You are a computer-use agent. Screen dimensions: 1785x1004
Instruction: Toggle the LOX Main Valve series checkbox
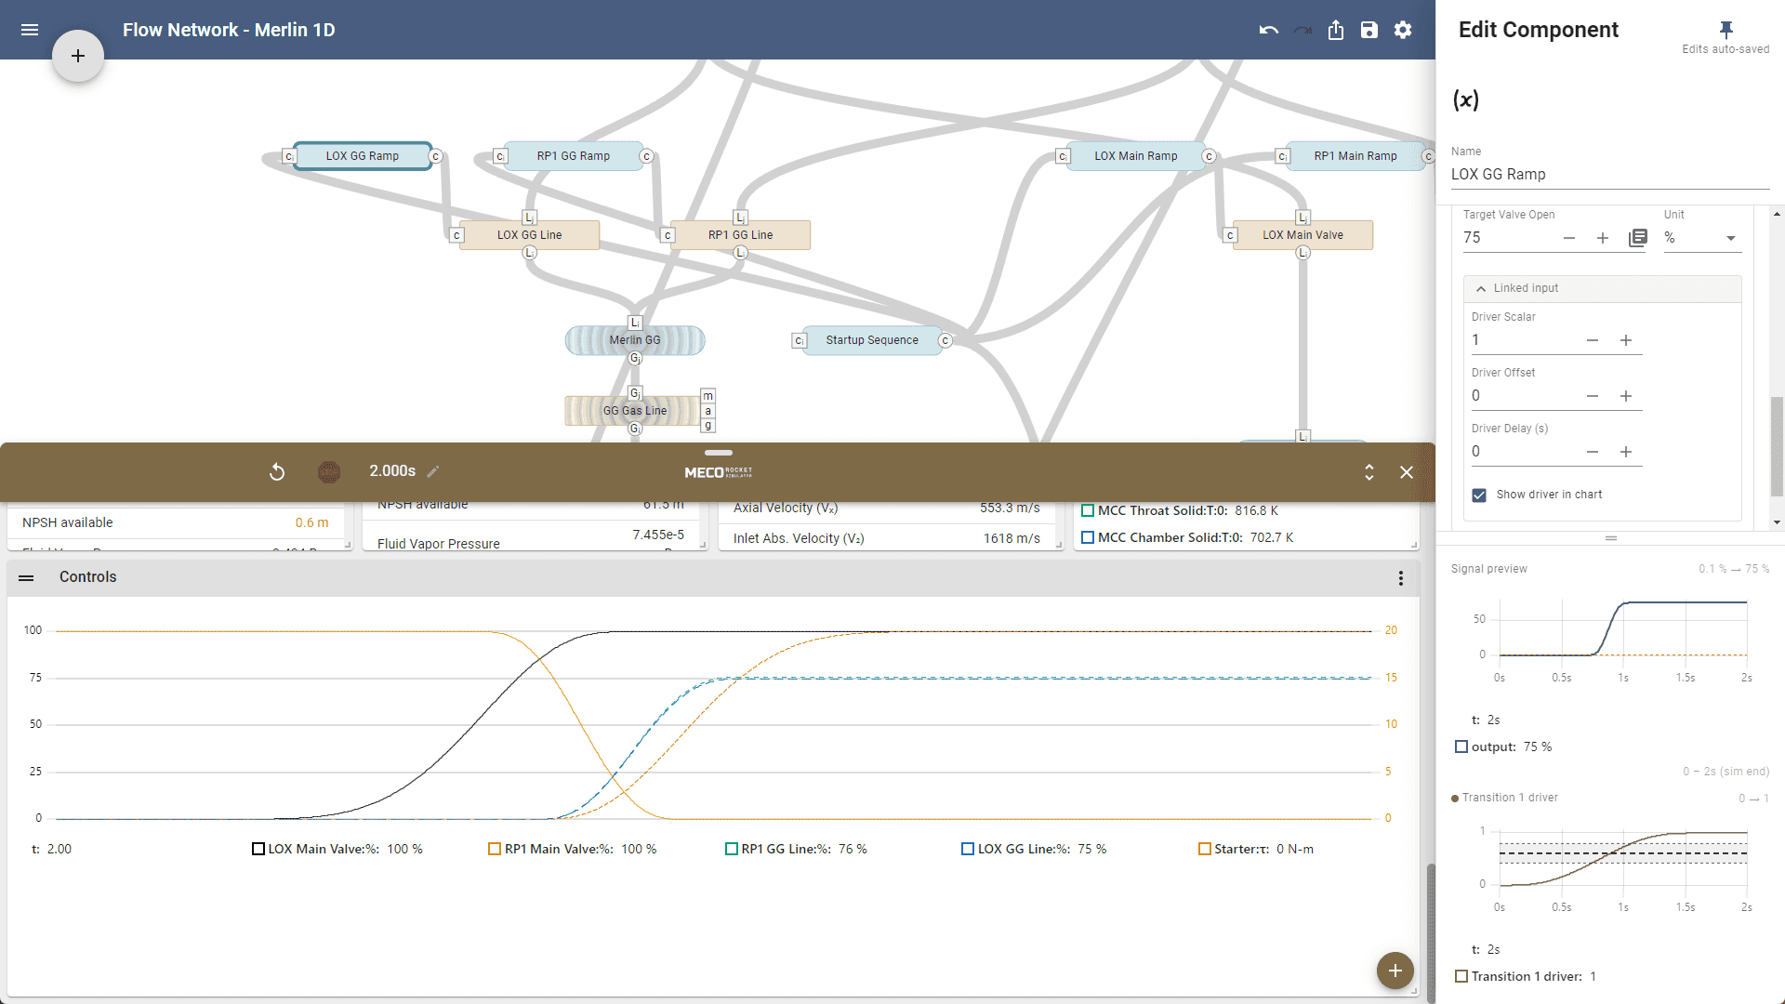[258, 849]
